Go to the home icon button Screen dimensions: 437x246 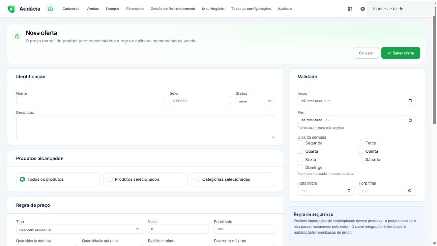[50, 9]
